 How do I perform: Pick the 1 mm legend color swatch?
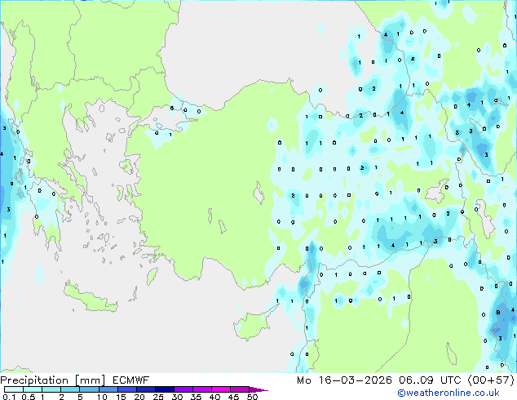click(51, 389)
